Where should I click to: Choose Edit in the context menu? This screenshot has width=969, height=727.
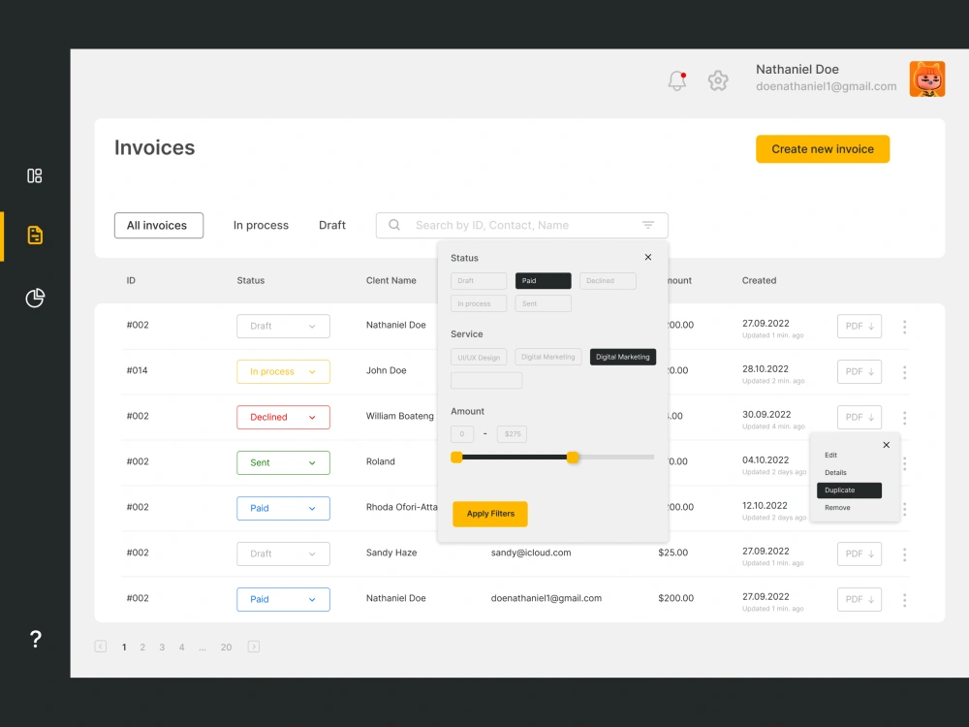point(830,455)
